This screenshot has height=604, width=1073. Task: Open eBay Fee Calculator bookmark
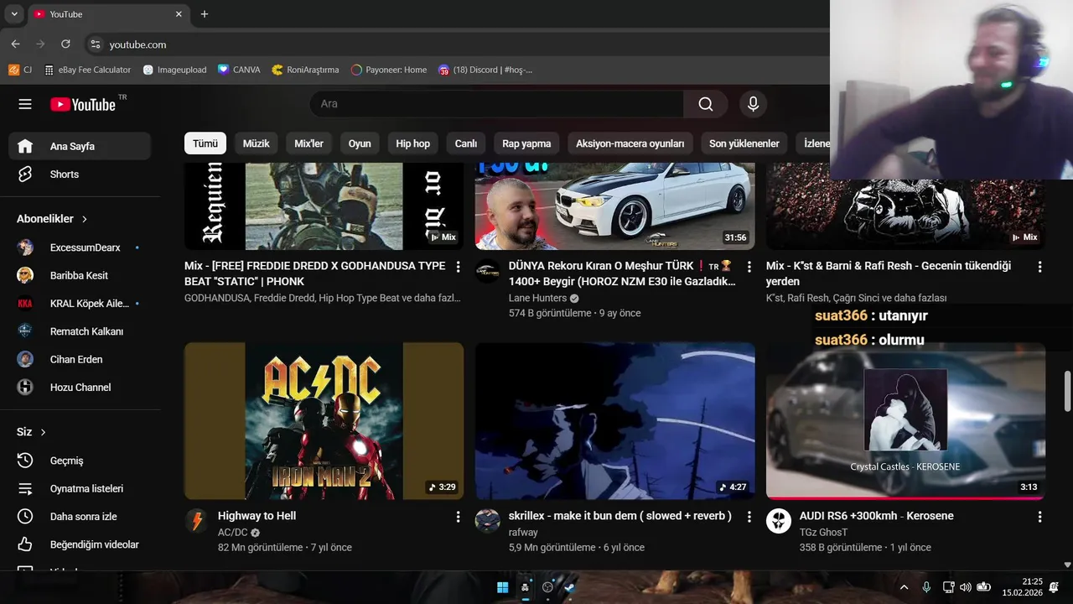88,70
